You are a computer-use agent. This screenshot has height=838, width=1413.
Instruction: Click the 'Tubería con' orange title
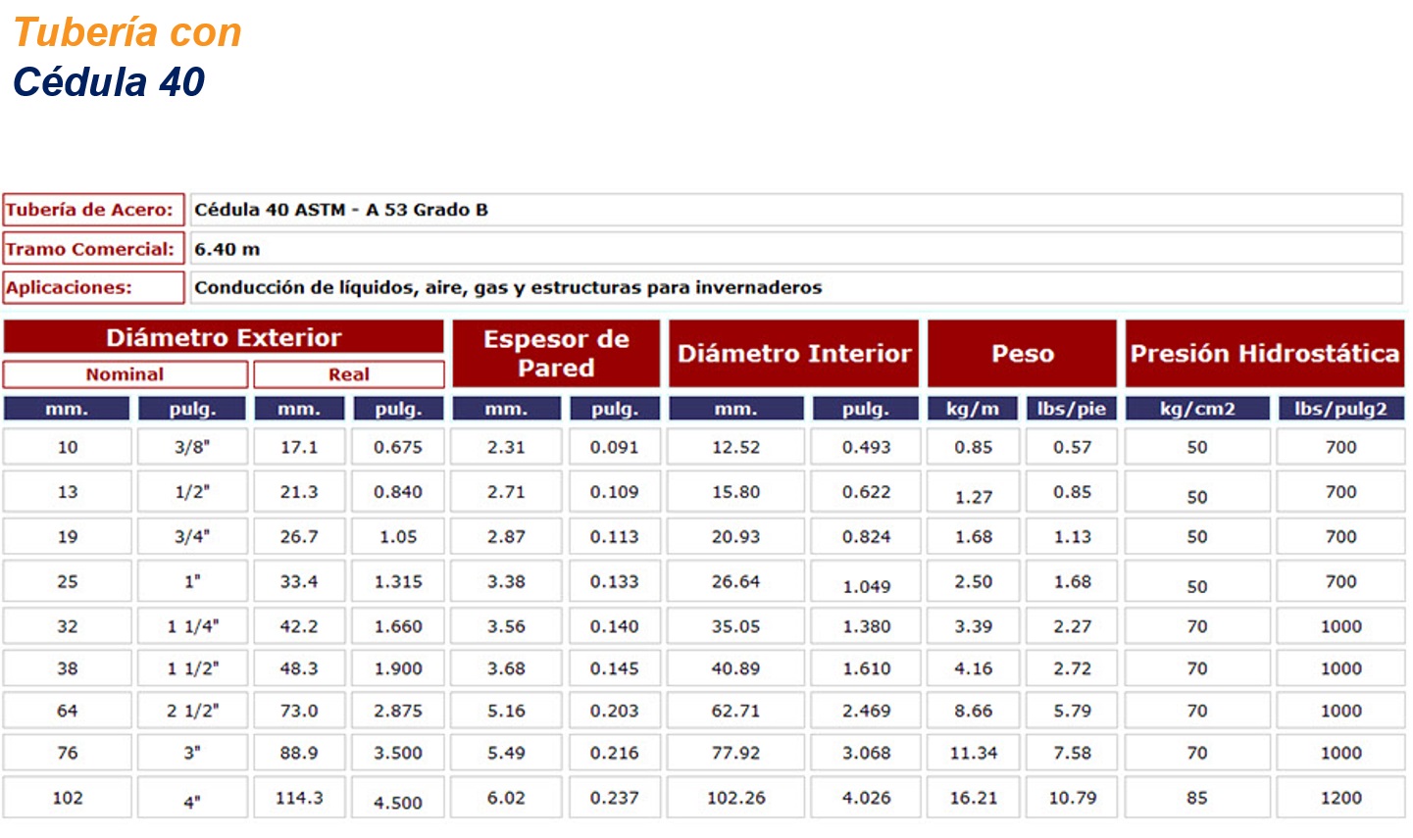click(x=127, y=32)
